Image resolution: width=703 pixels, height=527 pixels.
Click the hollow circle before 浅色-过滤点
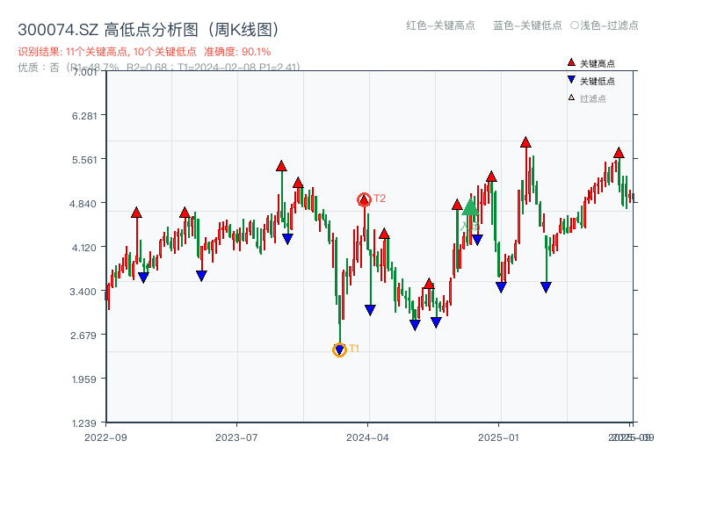click(x=575, y=25)
